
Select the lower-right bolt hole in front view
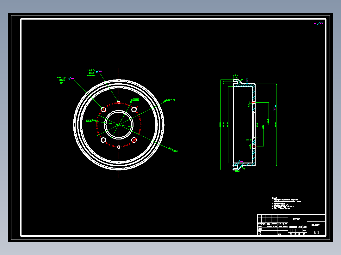[x=134, y=140]
